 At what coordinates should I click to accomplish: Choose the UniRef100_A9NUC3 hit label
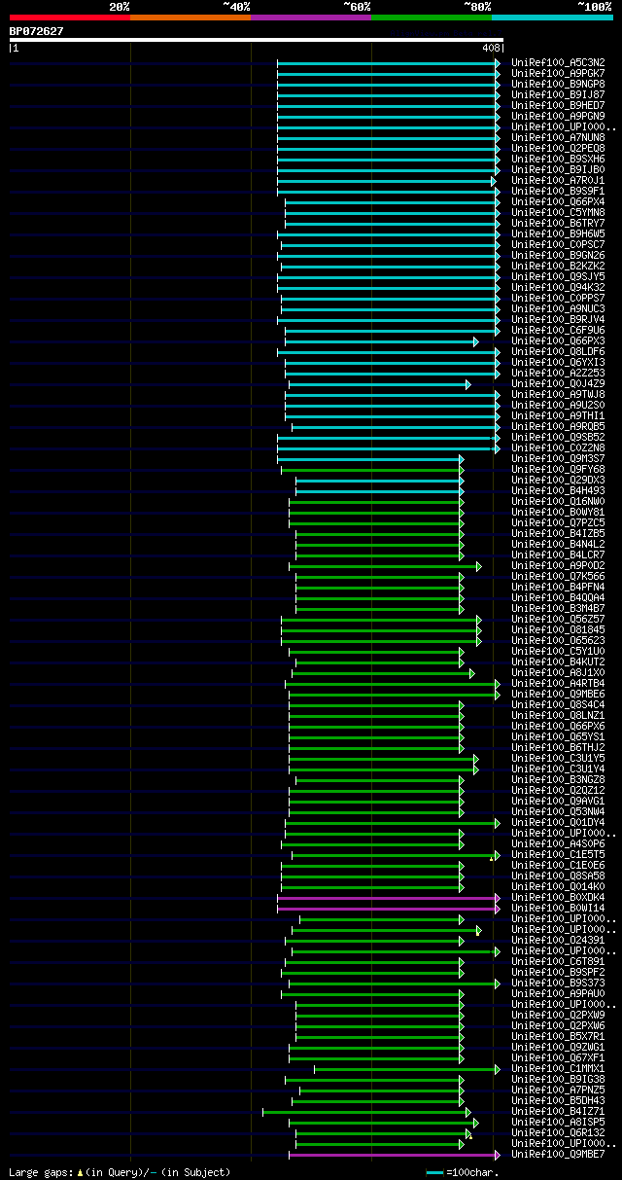coord(558,308)
